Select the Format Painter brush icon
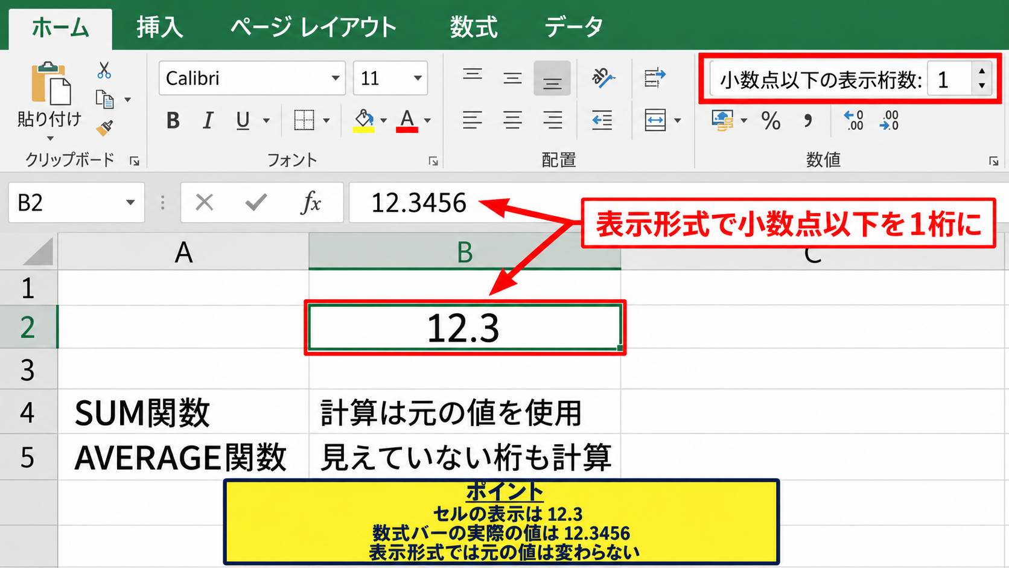This screenshot has height=568, width=1009. (x=105, y=127)
